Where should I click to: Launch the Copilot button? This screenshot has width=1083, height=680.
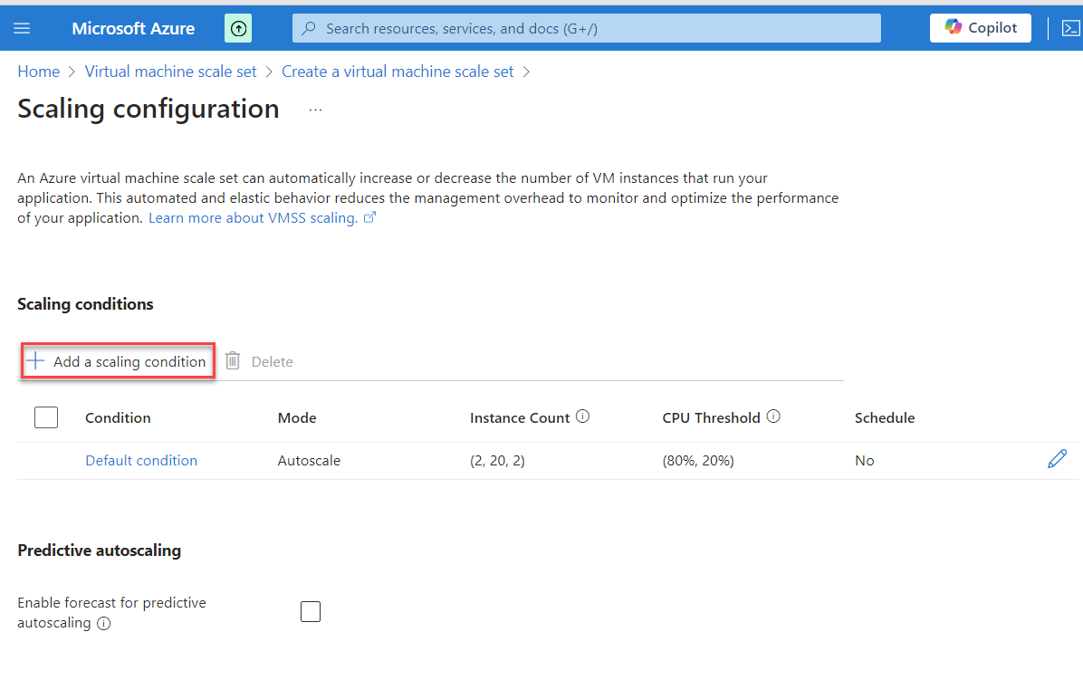click(982, 28)
